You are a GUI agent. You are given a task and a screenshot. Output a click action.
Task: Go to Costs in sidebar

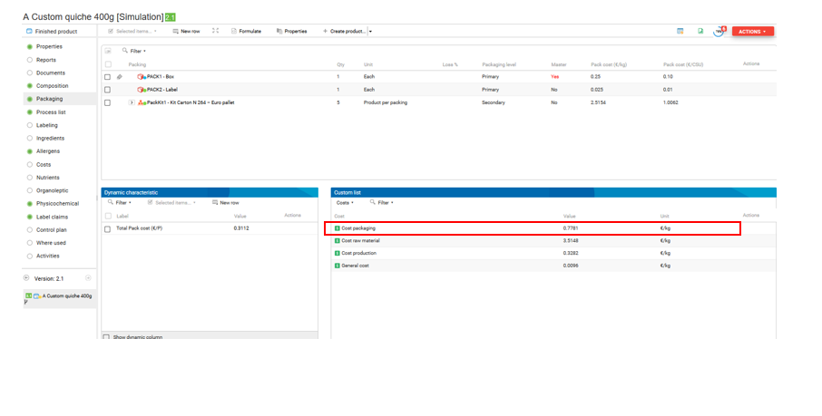(x=44, y=165)
